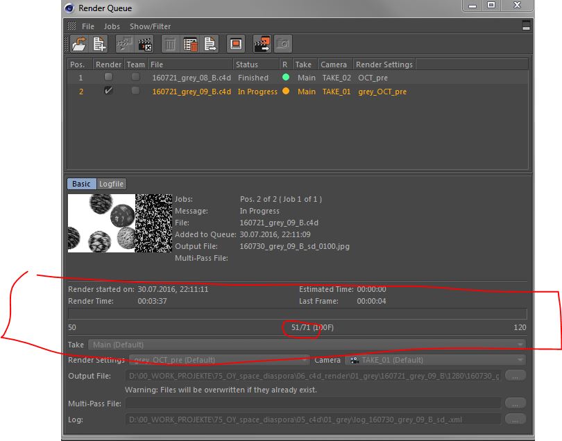Screen dimensions: 562x441
Task: Click the Cinema 4D logo in title bar
Action: [x=69, y=8]
